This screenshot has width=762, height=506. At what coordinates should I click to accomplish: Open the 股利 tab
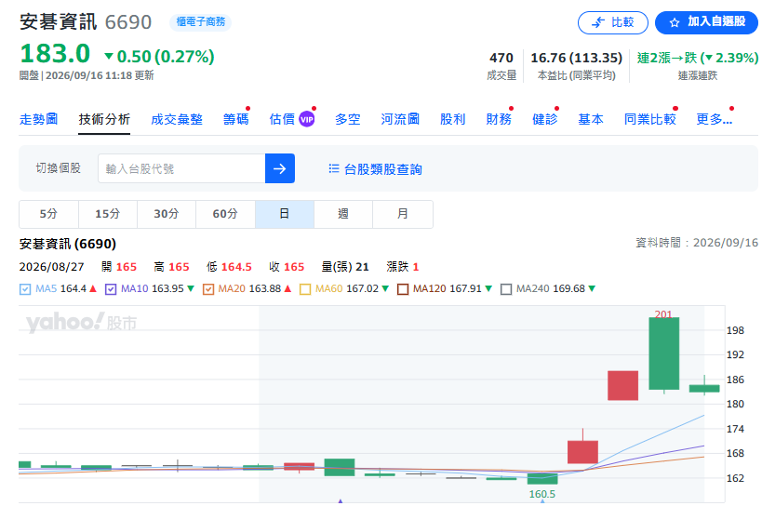pos(452,119)
